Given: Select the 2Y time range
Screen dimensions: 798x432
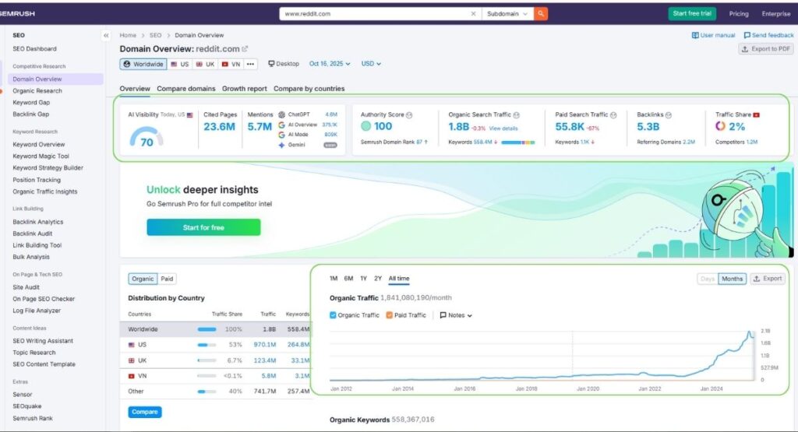Looking at the screenshot, I should (x=378, y=279).
